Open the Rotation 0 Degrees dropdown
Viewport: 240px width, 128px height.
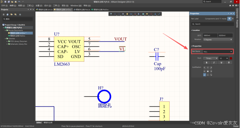tap(218, 40)
